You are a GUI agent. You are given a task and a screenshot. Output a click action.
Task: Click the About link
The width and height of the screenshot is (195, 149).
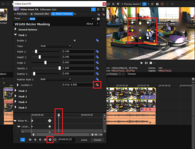[x=90, y=24]
